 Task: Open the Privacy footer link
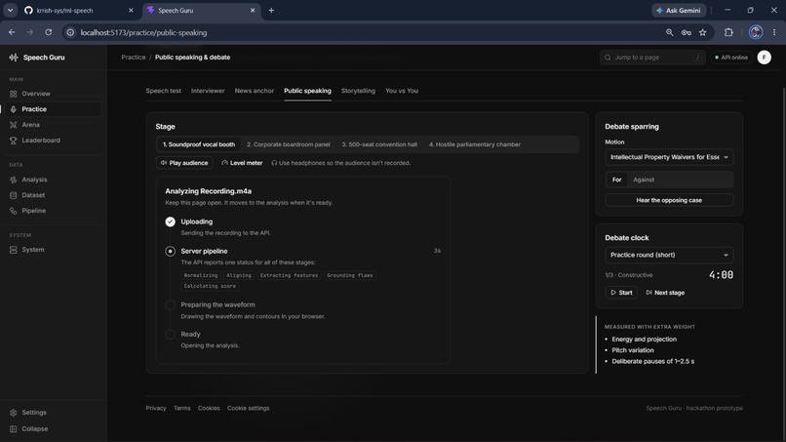pyautogui.click(x=156, y=409)
